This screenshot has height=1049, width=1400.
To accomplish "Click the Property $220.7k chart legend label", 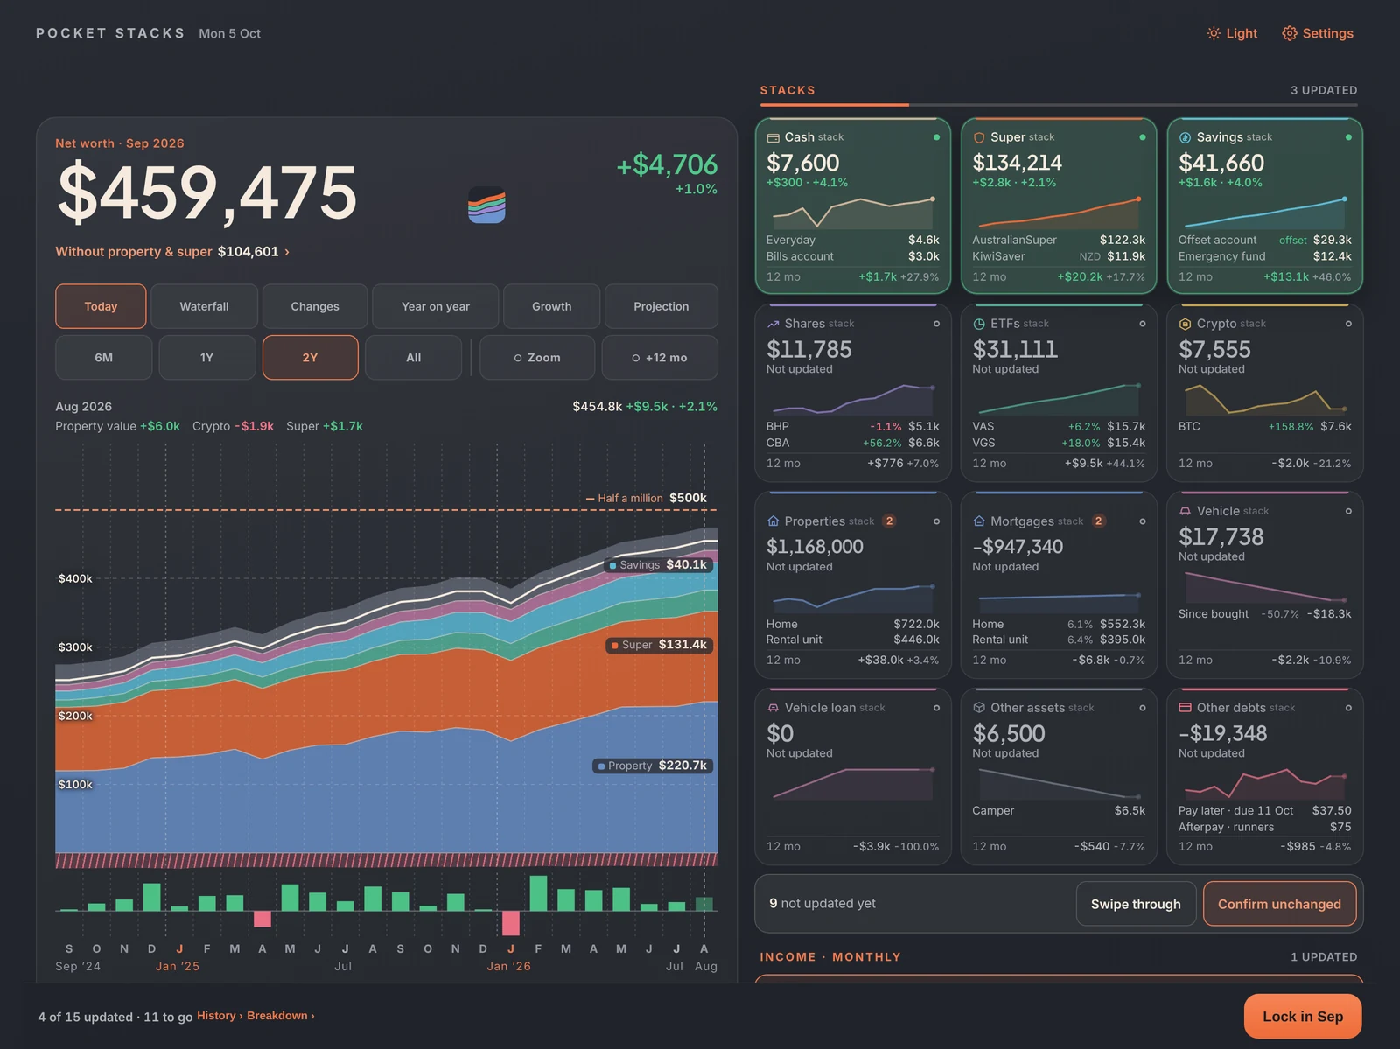I will click(x=653, y=766).
